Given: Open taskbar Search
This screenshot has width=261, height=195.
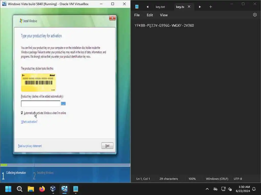Looking at the screenshot, I should [20, 189].
